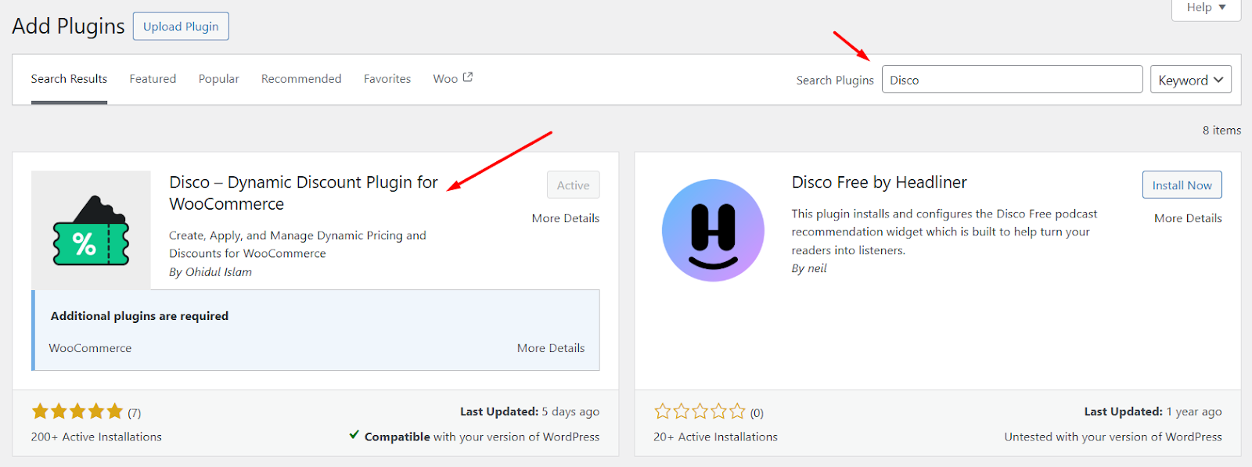Click 'Last Updated: 1 year ago' text
The height and width of the screenshot is (467, 1252).
[x=1153, y=411]
